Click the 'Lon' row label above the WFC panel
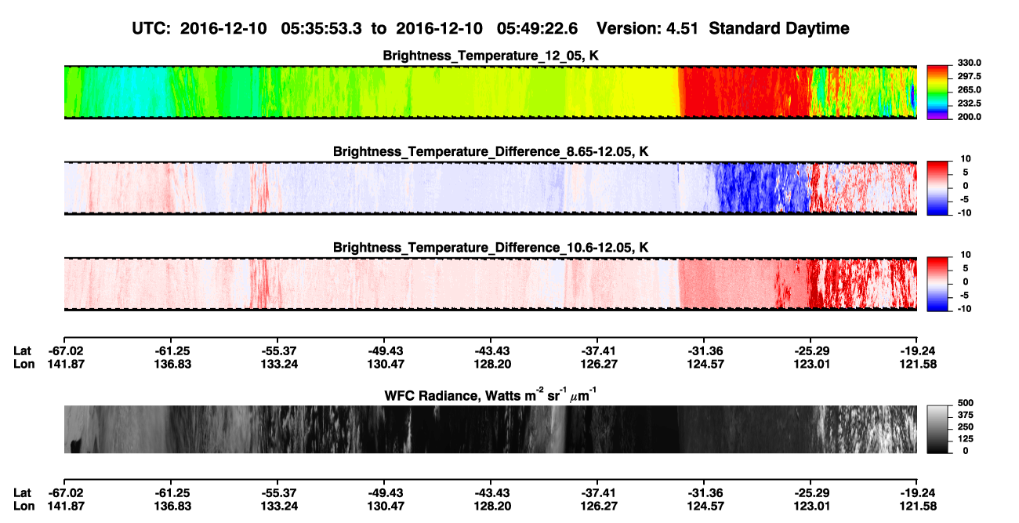1019x523 pixels. tap(24, 364)
